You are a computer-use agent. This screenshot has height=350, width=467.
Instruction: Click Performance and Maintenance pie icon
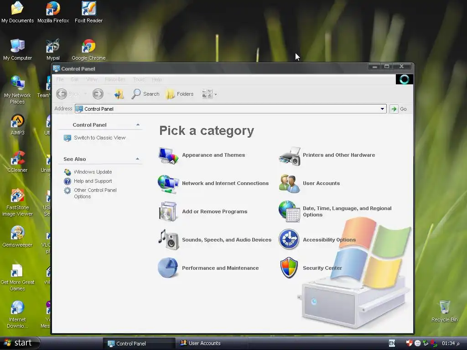click(x=168, y=268)
